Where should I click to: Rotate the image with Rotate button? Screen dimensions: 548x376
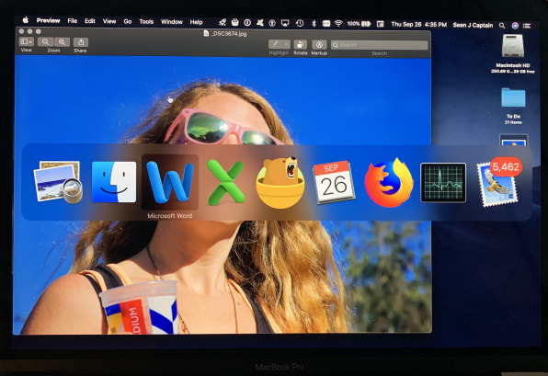pos(301,45)
